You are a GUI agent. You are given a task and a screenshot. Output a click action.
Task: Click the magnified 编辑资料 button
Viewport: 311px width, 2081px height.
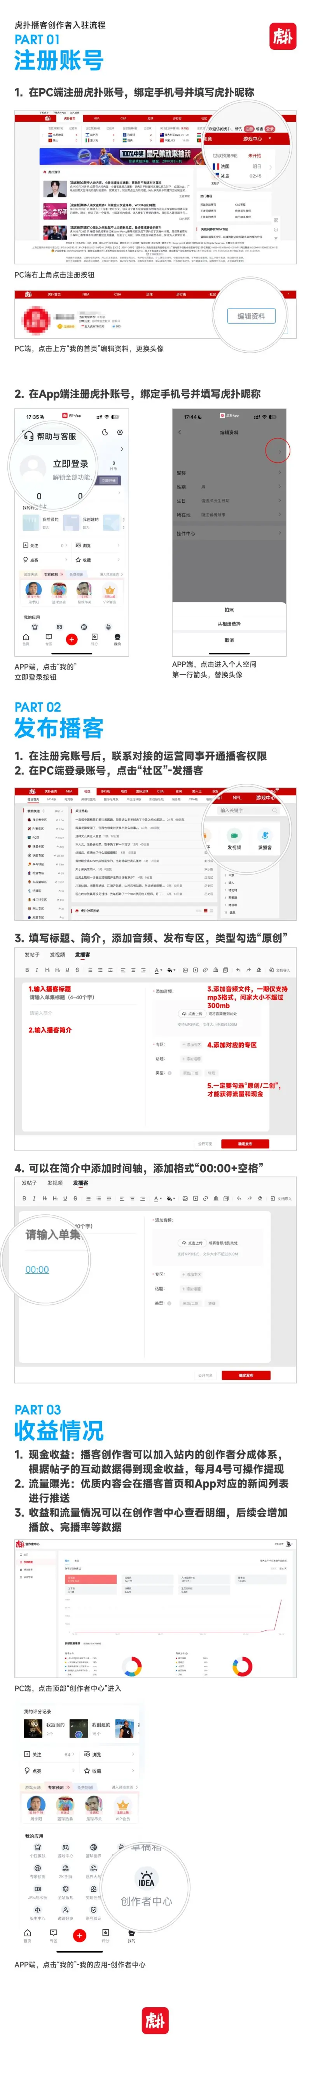[251, 316]
